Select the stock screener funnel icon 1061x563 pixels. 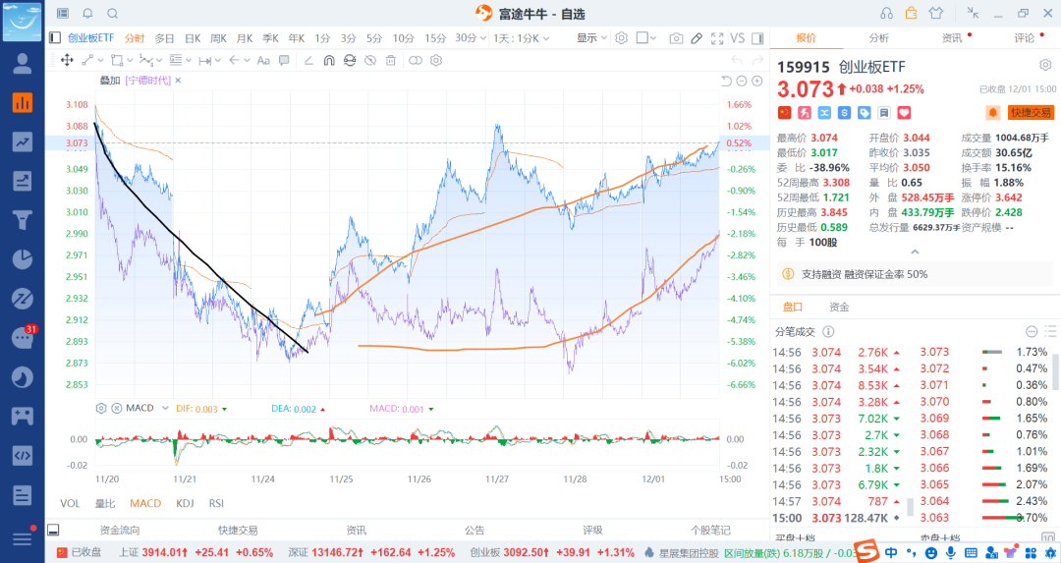[23, 220]
